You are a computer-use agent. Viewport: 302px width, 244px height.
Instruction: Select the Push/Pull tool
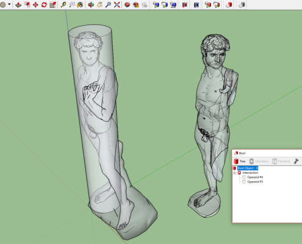click(x=18, y=5)
